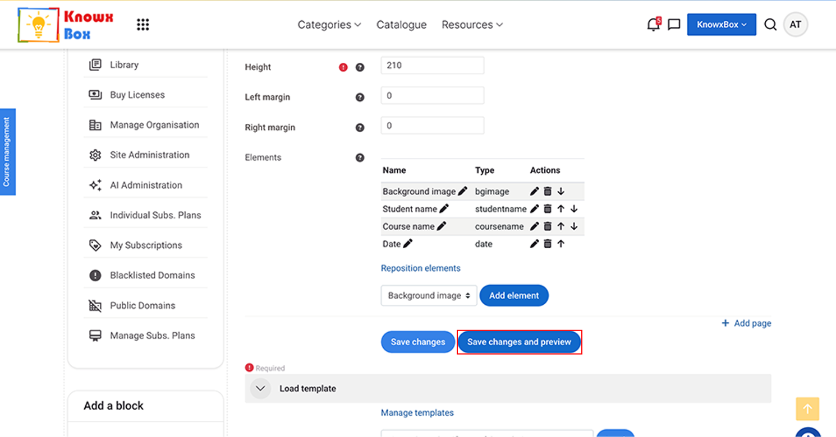
Task: Click the KnowxBox logo
Action: click(x=66, y=25)
